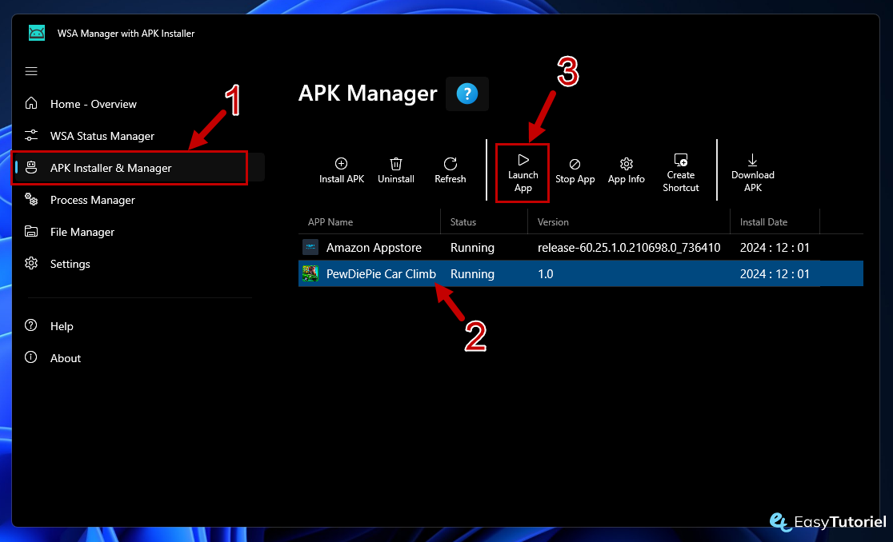Click the APK Manager page heading
The width and height of the screenshot is (893, 542).
[367, 94]
